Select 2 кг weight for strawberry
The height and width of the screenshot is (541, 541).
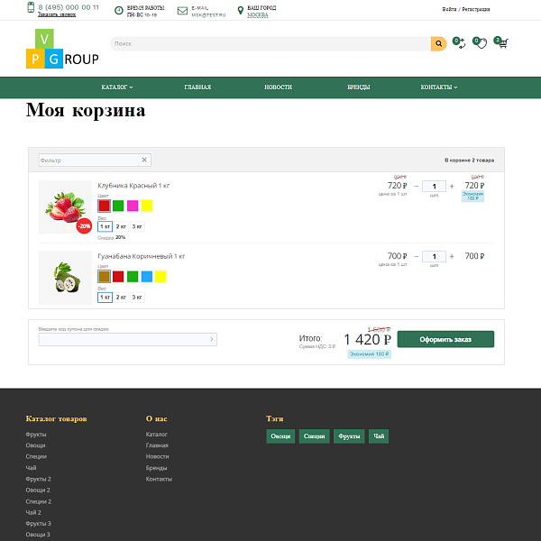pyautogui.click(x=121, y=226)
